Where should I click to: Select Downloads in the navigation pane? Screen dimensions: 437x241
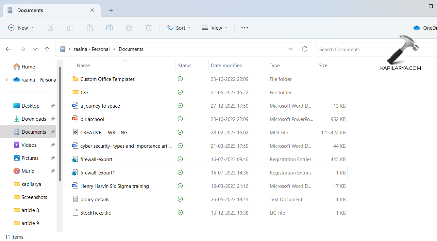tap(34, 119)
